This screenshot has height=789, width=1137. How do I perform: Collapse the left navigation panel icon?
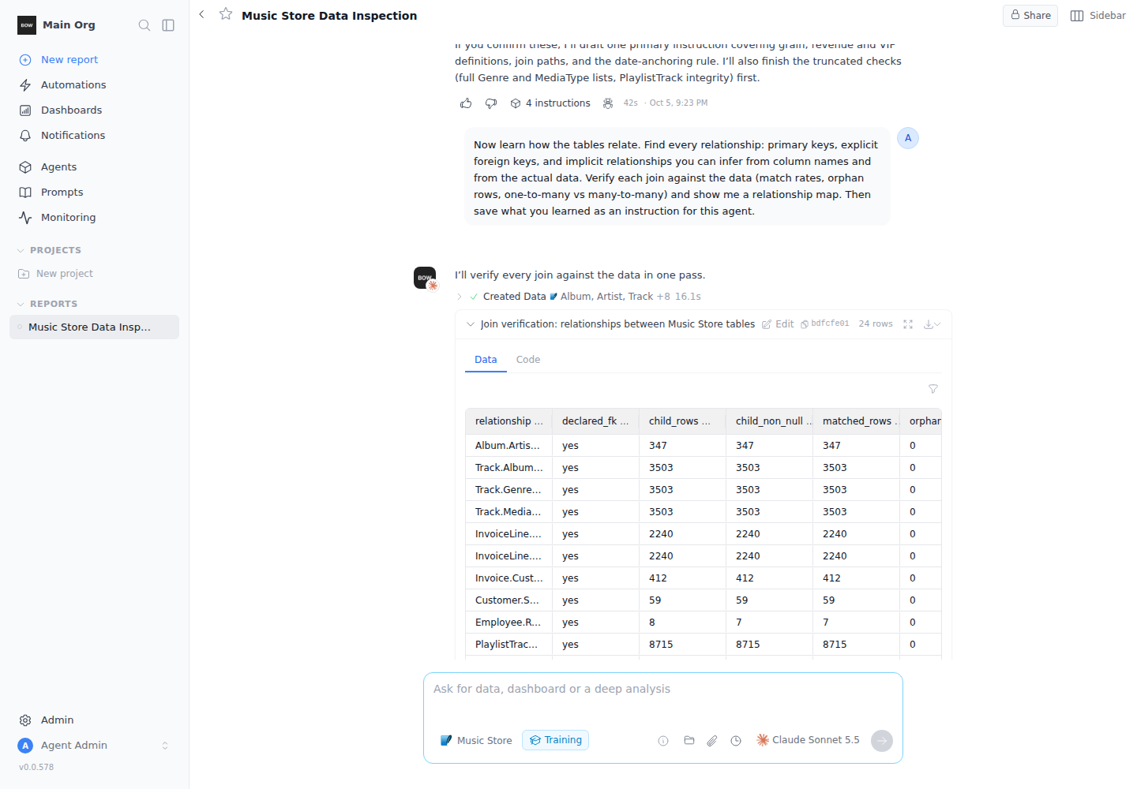click(168, 25)
